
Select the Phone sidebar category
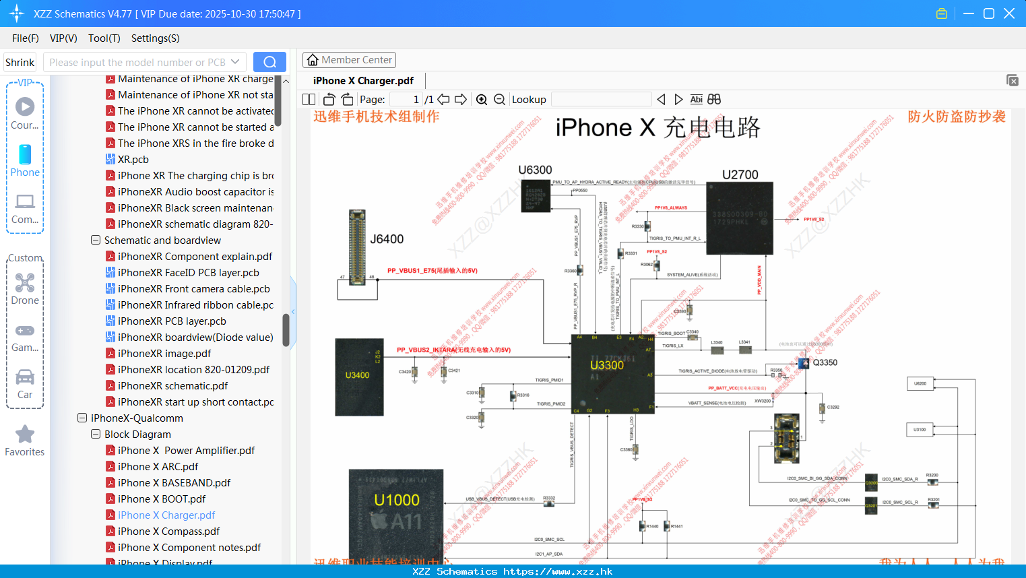(x=25, y=160)
